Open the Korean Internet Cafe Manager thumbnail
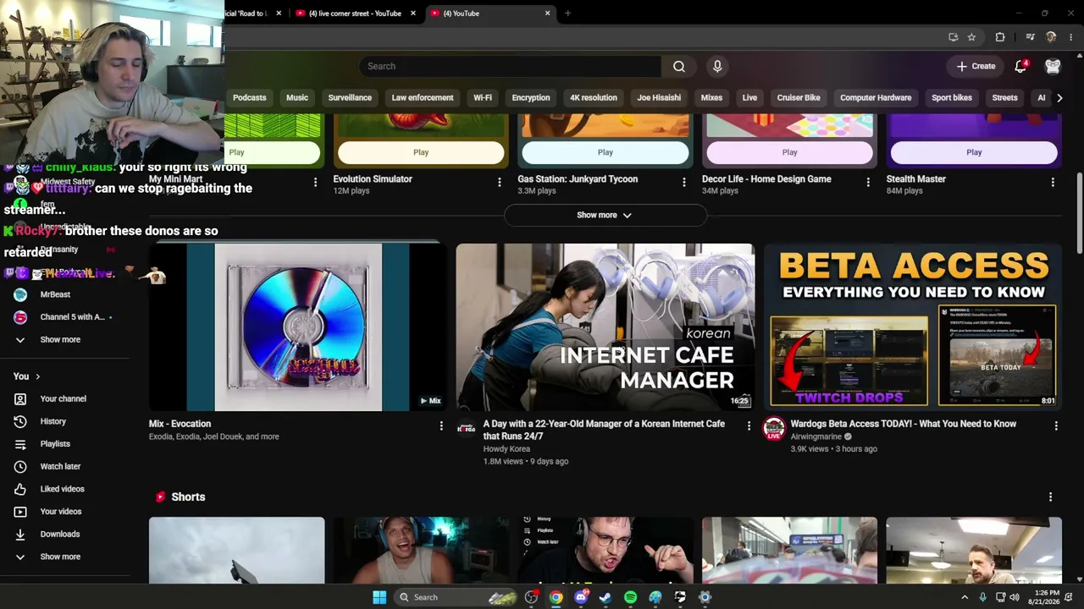 pos(605,327)
